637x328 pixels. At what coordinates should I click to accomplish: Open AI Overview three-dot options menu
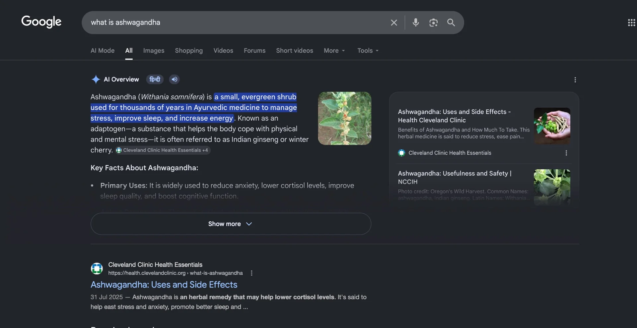tap(575, 80)
